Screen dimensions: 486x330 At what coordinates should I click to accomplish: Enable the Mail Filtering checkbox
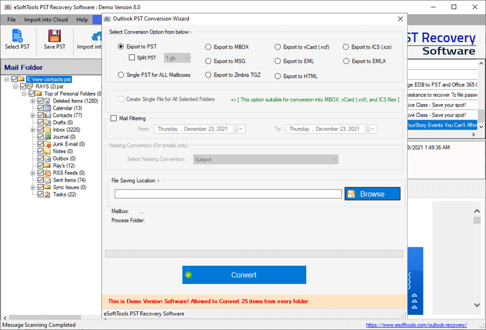tap(114, 118)
